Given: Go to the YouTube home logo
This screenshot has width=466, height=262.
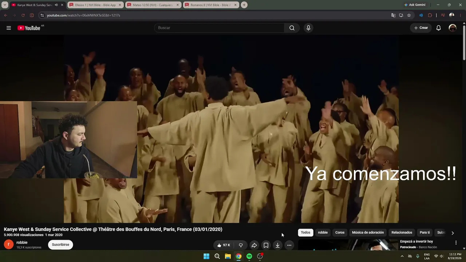Looking at the screenshot, I should (29, 28).
